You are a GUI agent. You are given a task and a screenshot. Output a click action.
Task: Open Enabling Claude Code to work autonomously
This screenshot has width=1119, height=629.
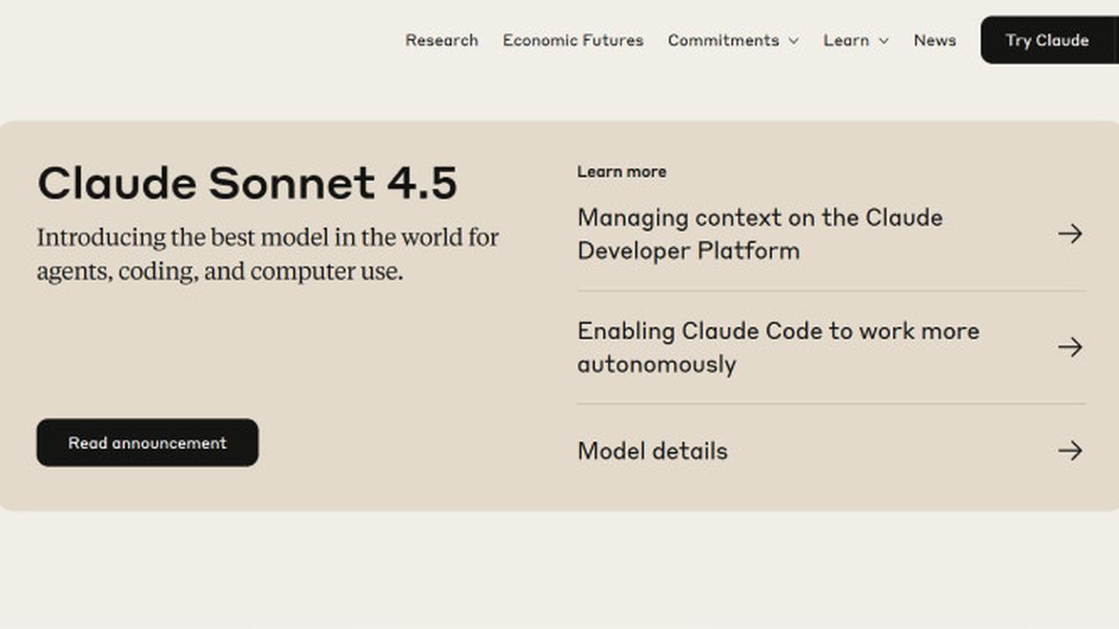pyautogui.click(x=778, y=347)
